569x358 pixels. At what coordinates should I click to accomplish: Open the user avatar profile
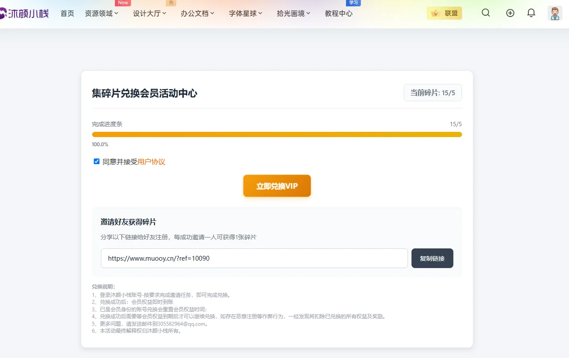[x=555, y=13]
